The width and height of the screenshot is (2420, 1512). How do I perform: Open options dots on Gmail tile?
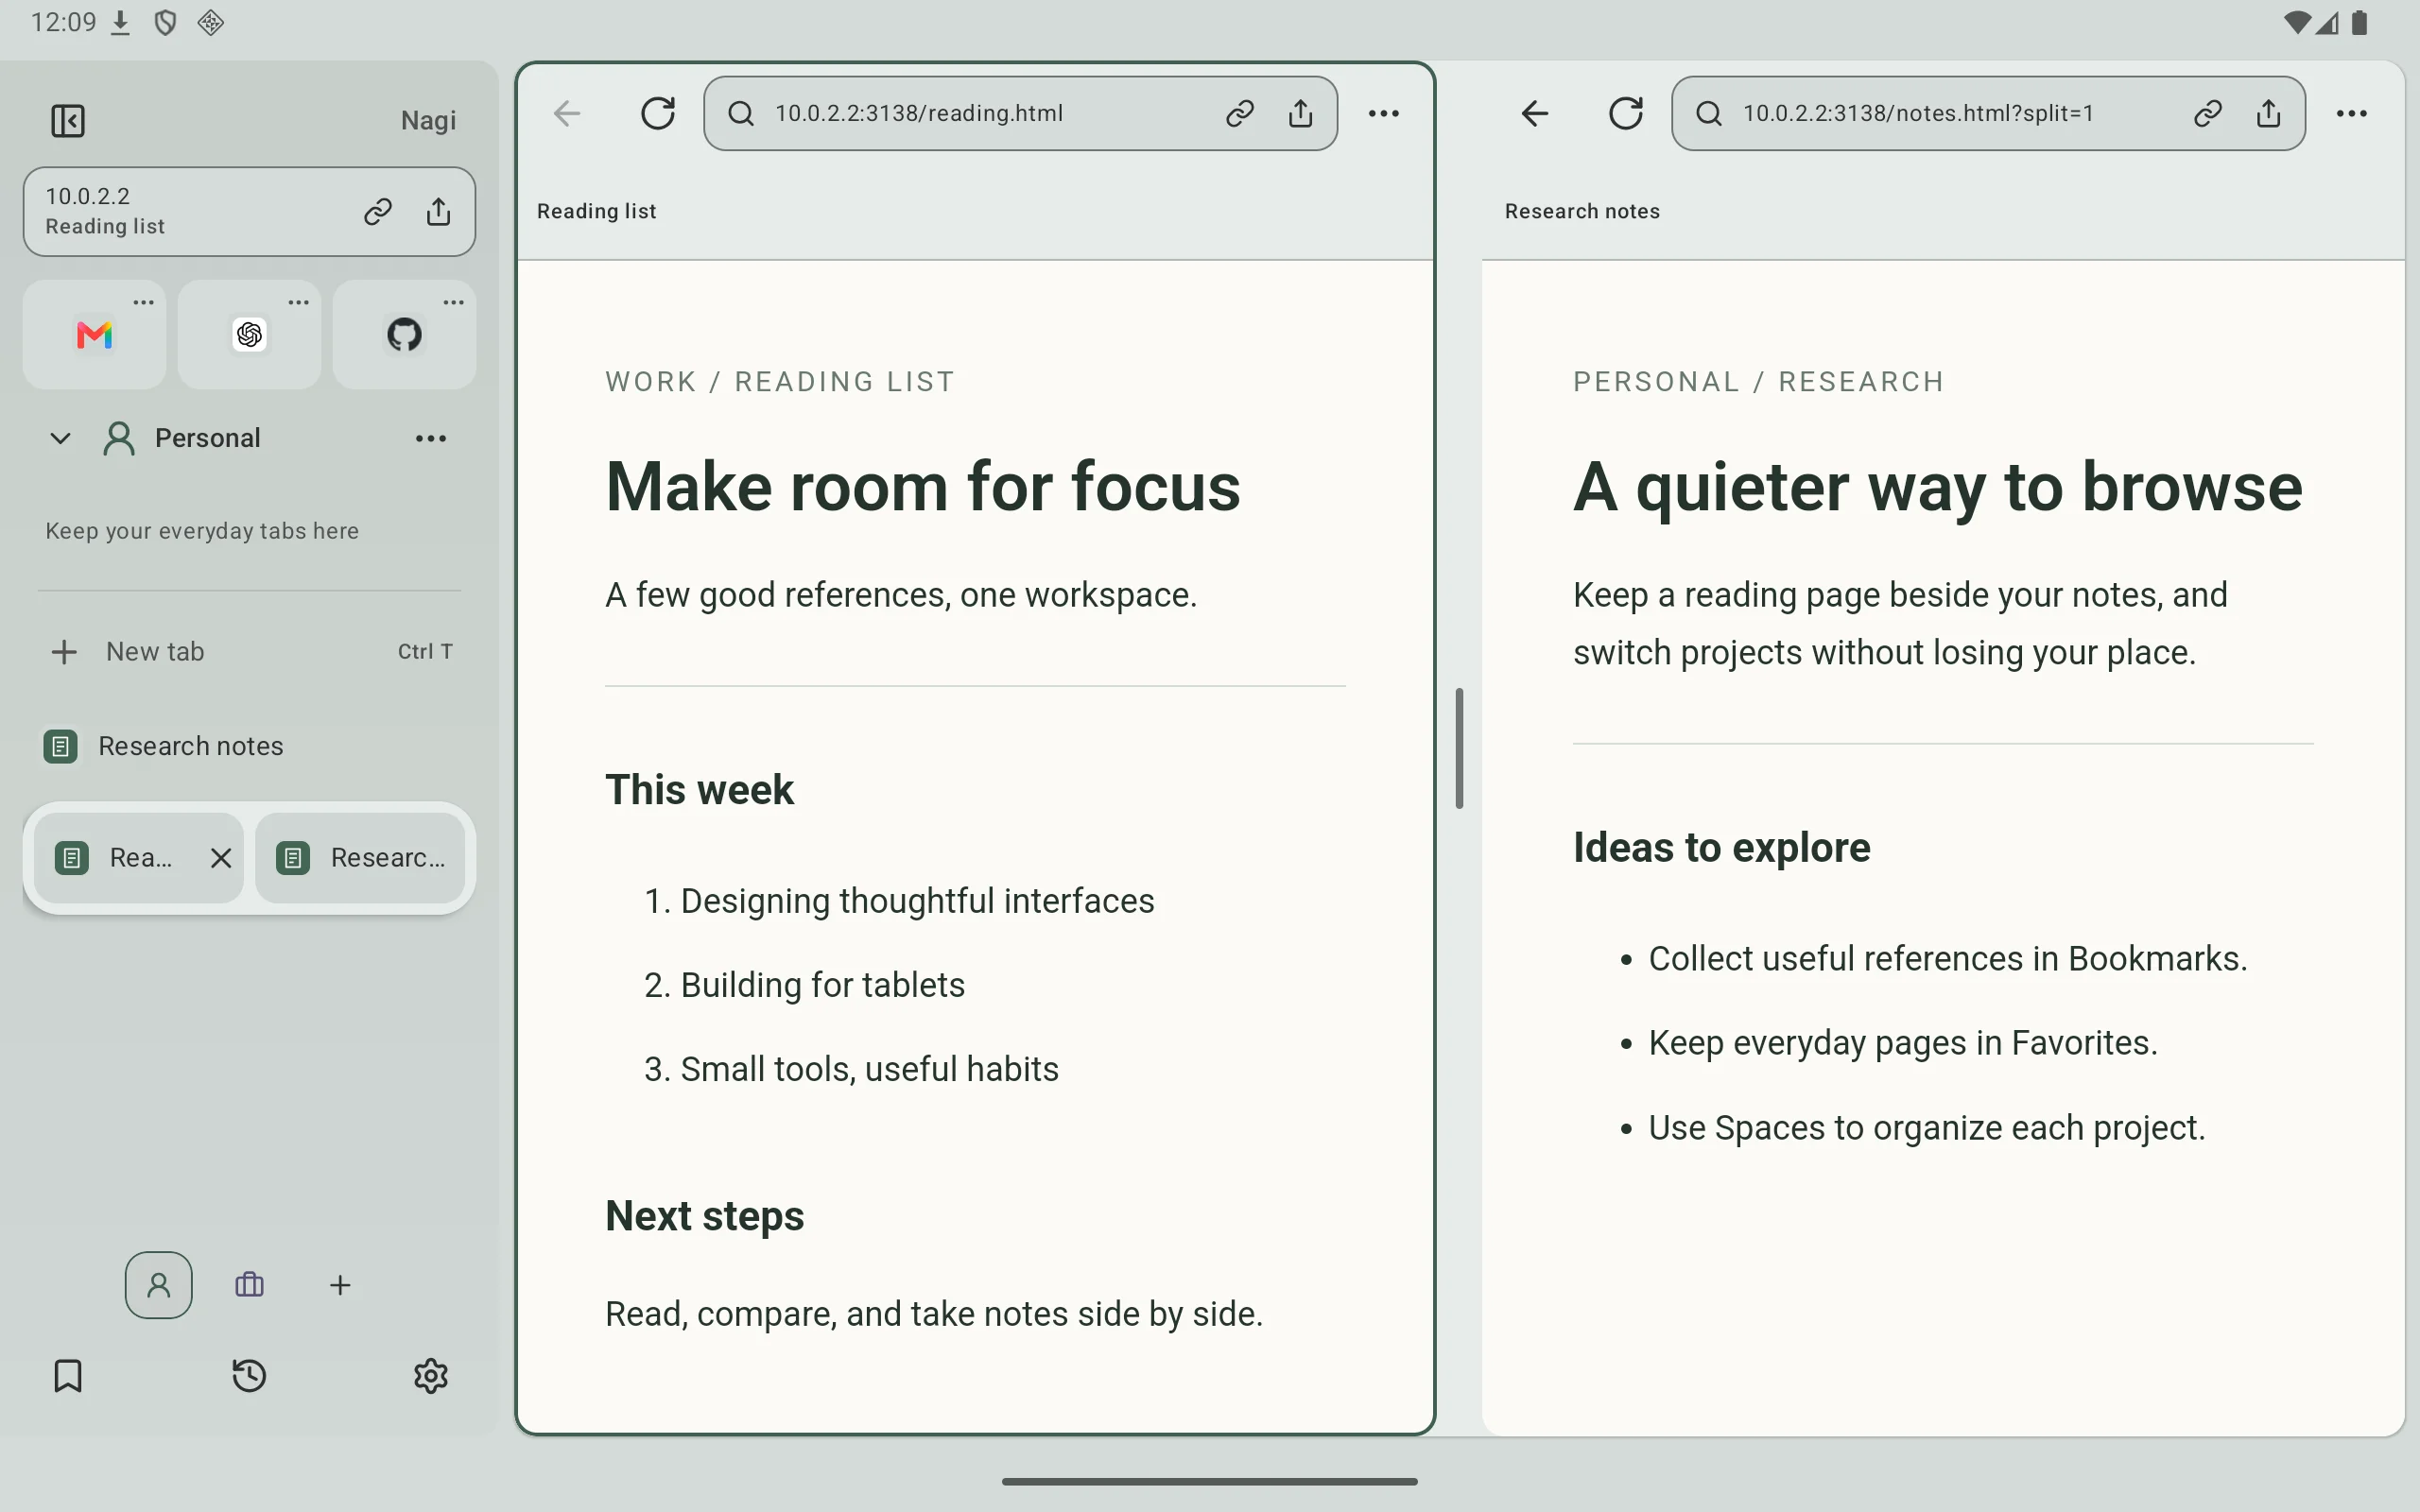point(144,302)
